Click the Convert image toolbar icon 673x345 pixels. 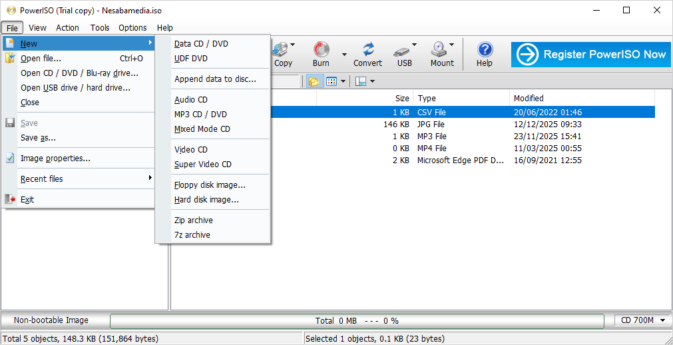pos(367,50)
